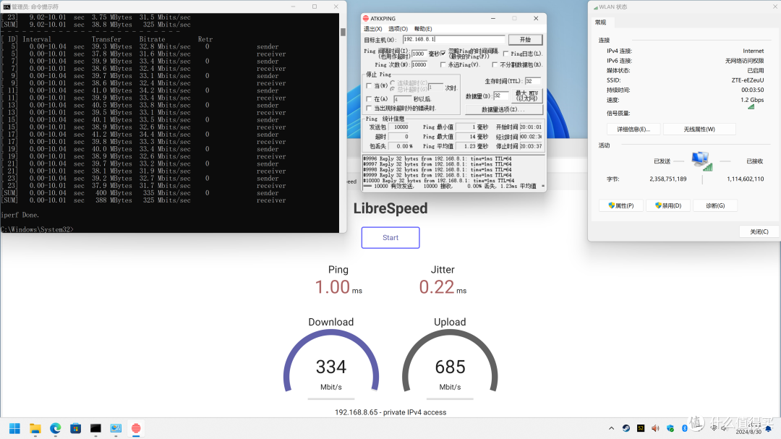This screenshot has height=439, width=781.
Task: Click the 开始 button in ATKKPING
Action: click(x=526, y=39)
